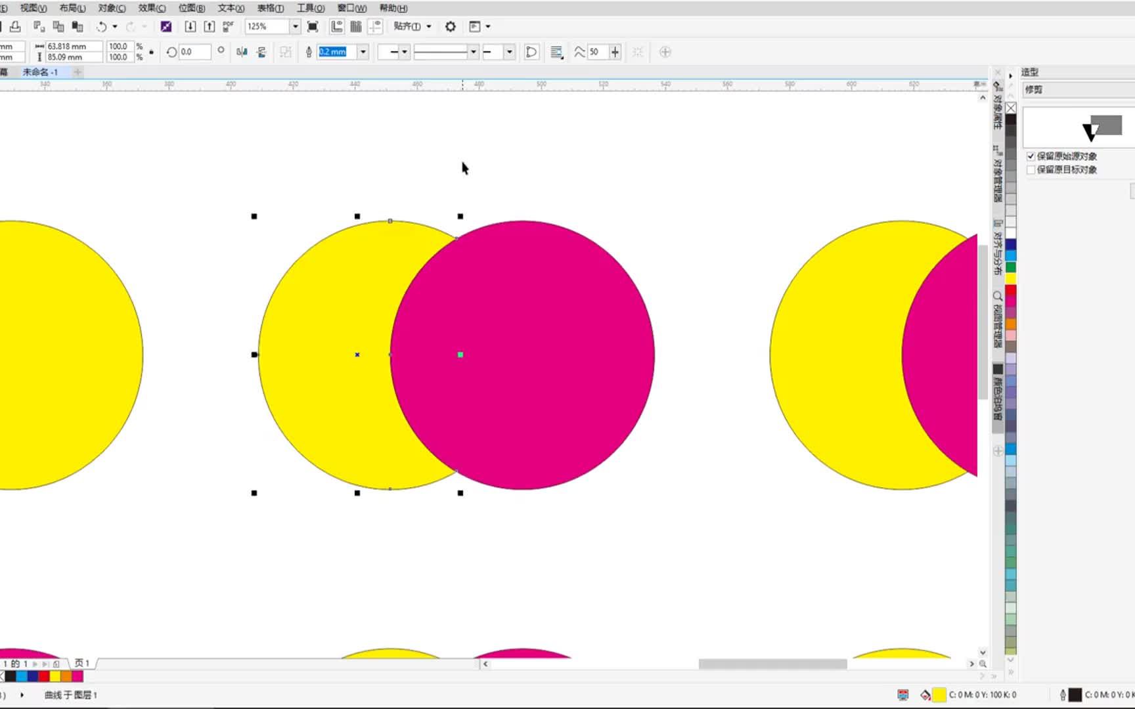Click the Undo arrow icon

click(x=101, y=27)
